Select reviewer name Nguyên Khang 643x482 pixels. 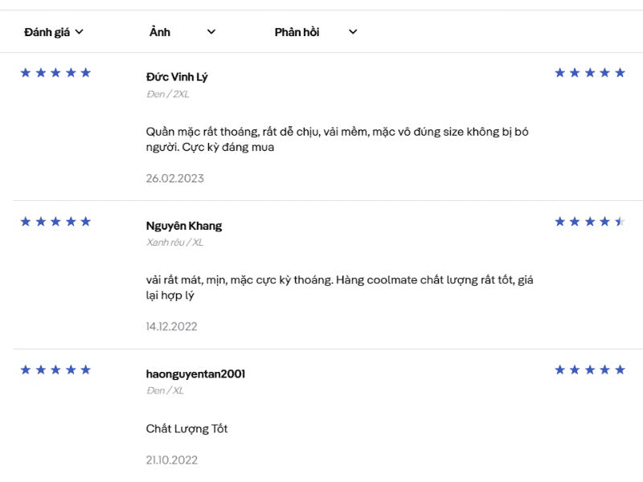pos(183,226)
